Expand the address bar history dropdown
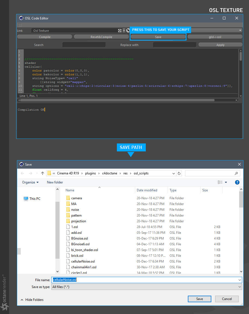Viewport: 249px width, 314px height. (174, 173)
